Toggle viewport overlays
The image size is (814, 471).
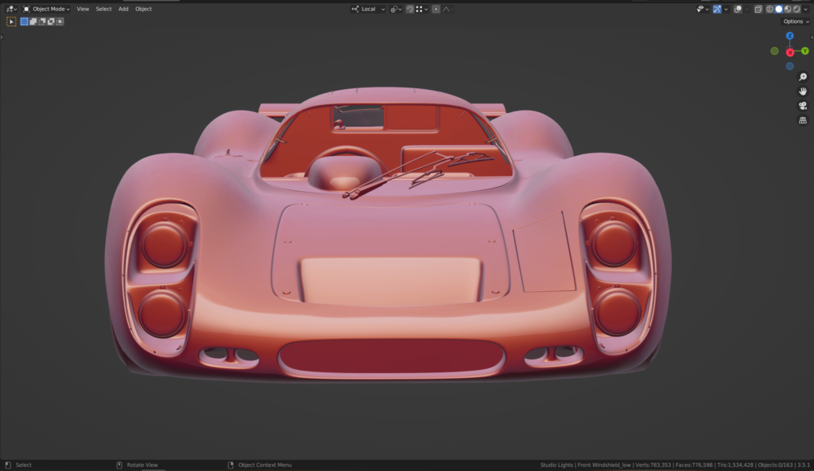click(738, 9)
